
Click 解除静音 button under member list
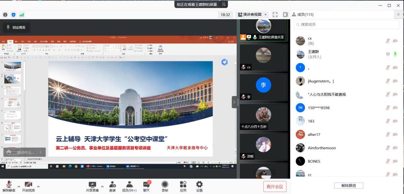point(348,186)
